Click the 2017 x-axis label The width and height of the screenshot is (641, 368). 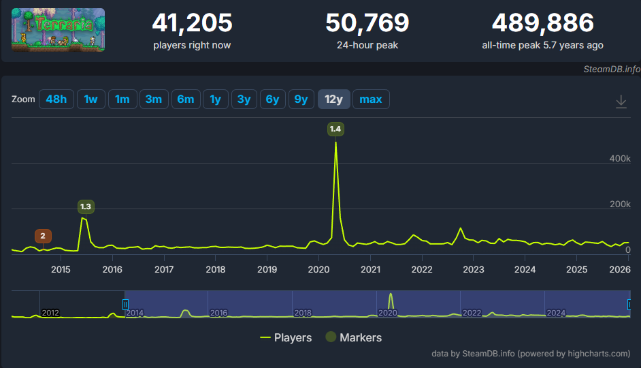point(164,269)
